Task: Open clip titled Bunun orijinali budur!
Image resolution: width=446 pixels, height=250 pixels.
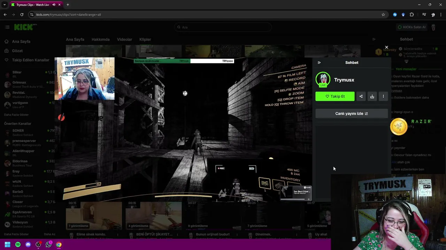Action: [213, 234]
